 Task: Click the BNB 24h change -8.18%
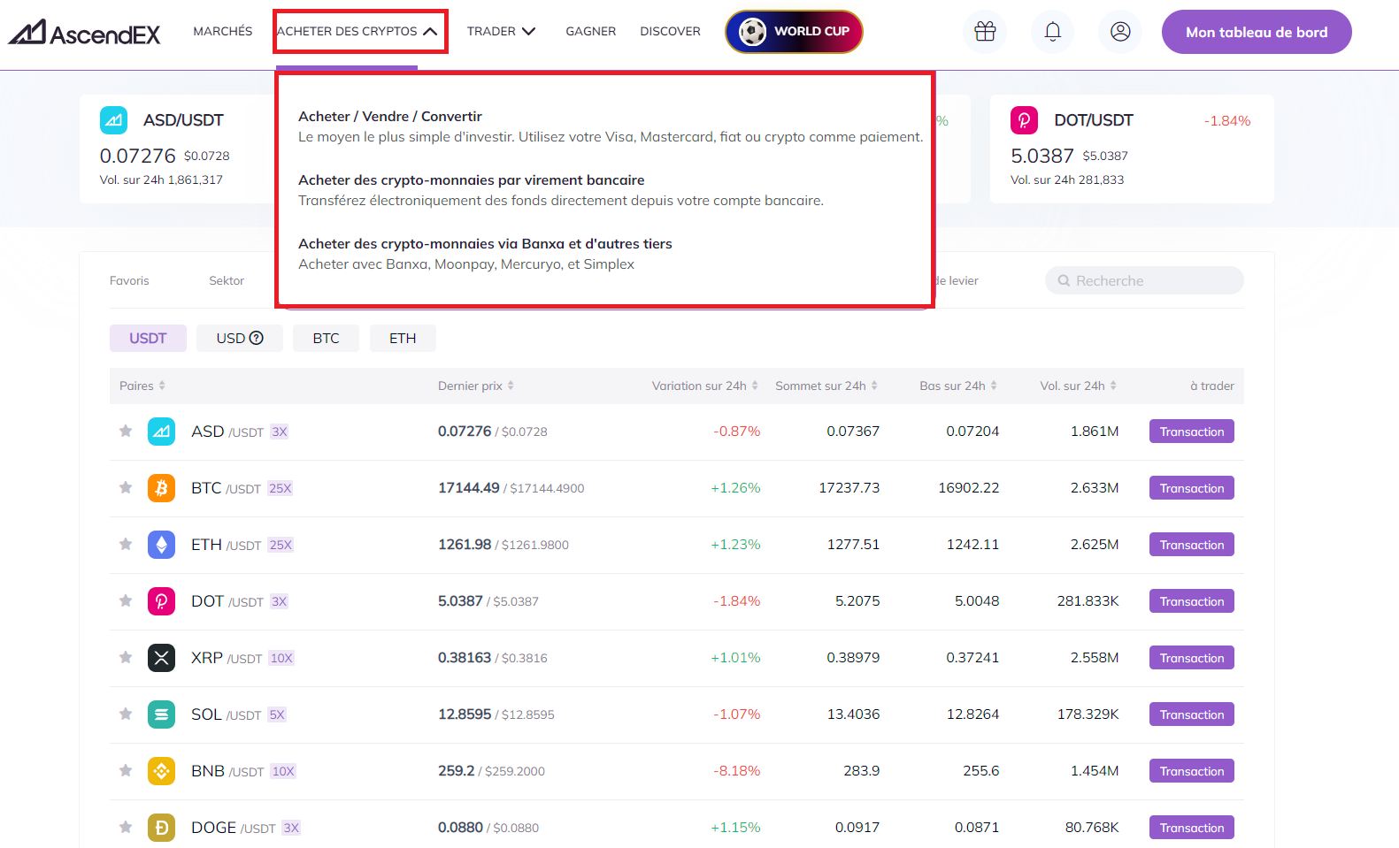737,771
